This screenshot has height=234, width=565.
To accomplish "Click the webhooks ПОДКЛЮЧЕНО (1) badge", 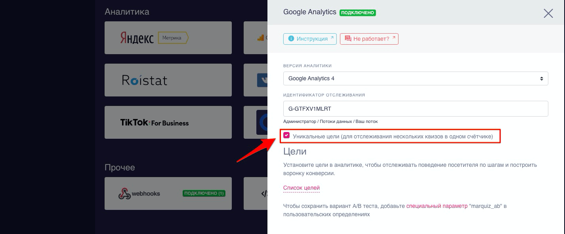I will click(x=204, y=194).
